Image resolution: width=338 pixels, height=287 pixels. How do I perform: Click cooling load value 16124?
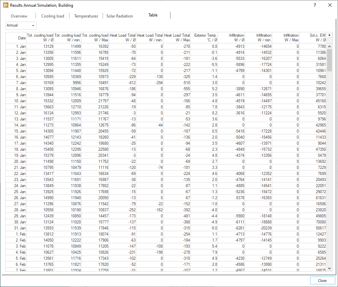(40, 113)
